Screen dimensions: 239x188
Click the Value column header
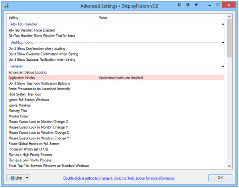point(161,18)
